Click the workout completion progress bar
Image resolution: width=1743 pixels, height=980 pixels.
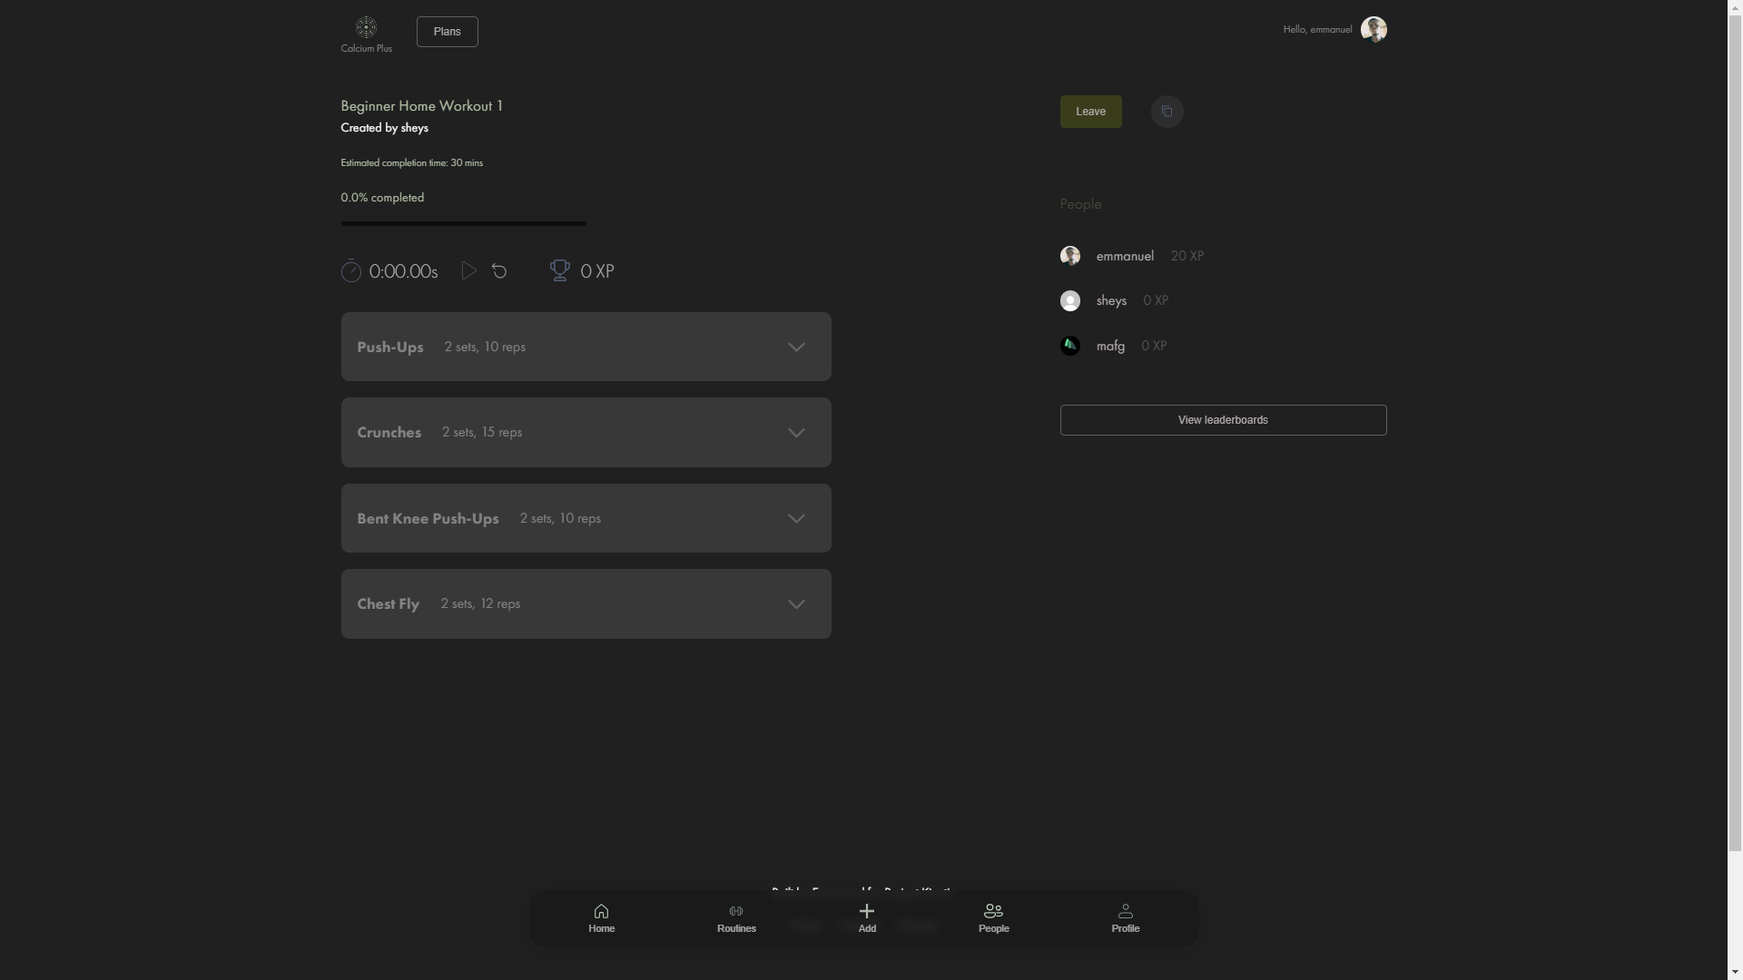(x=463, y=223)
